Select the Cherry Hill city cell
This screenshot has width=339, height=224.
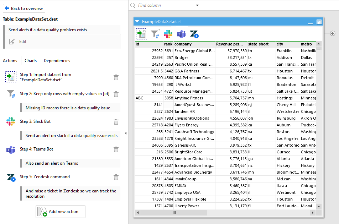coord(288,105)
